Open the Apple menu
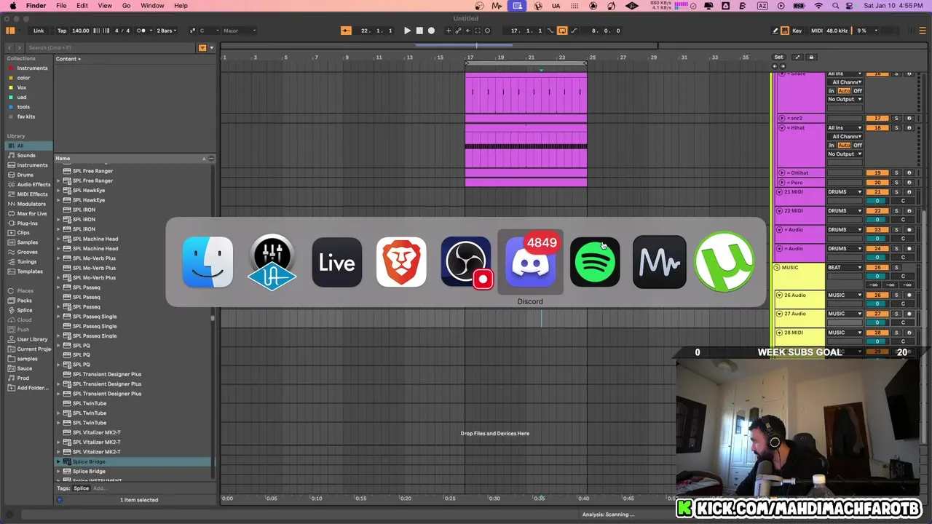The width and height of the screenshot is (932, 524). click(12, 6)
